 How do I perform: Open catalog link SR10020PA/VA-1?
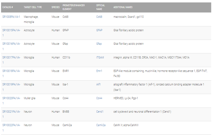[11, 101]
